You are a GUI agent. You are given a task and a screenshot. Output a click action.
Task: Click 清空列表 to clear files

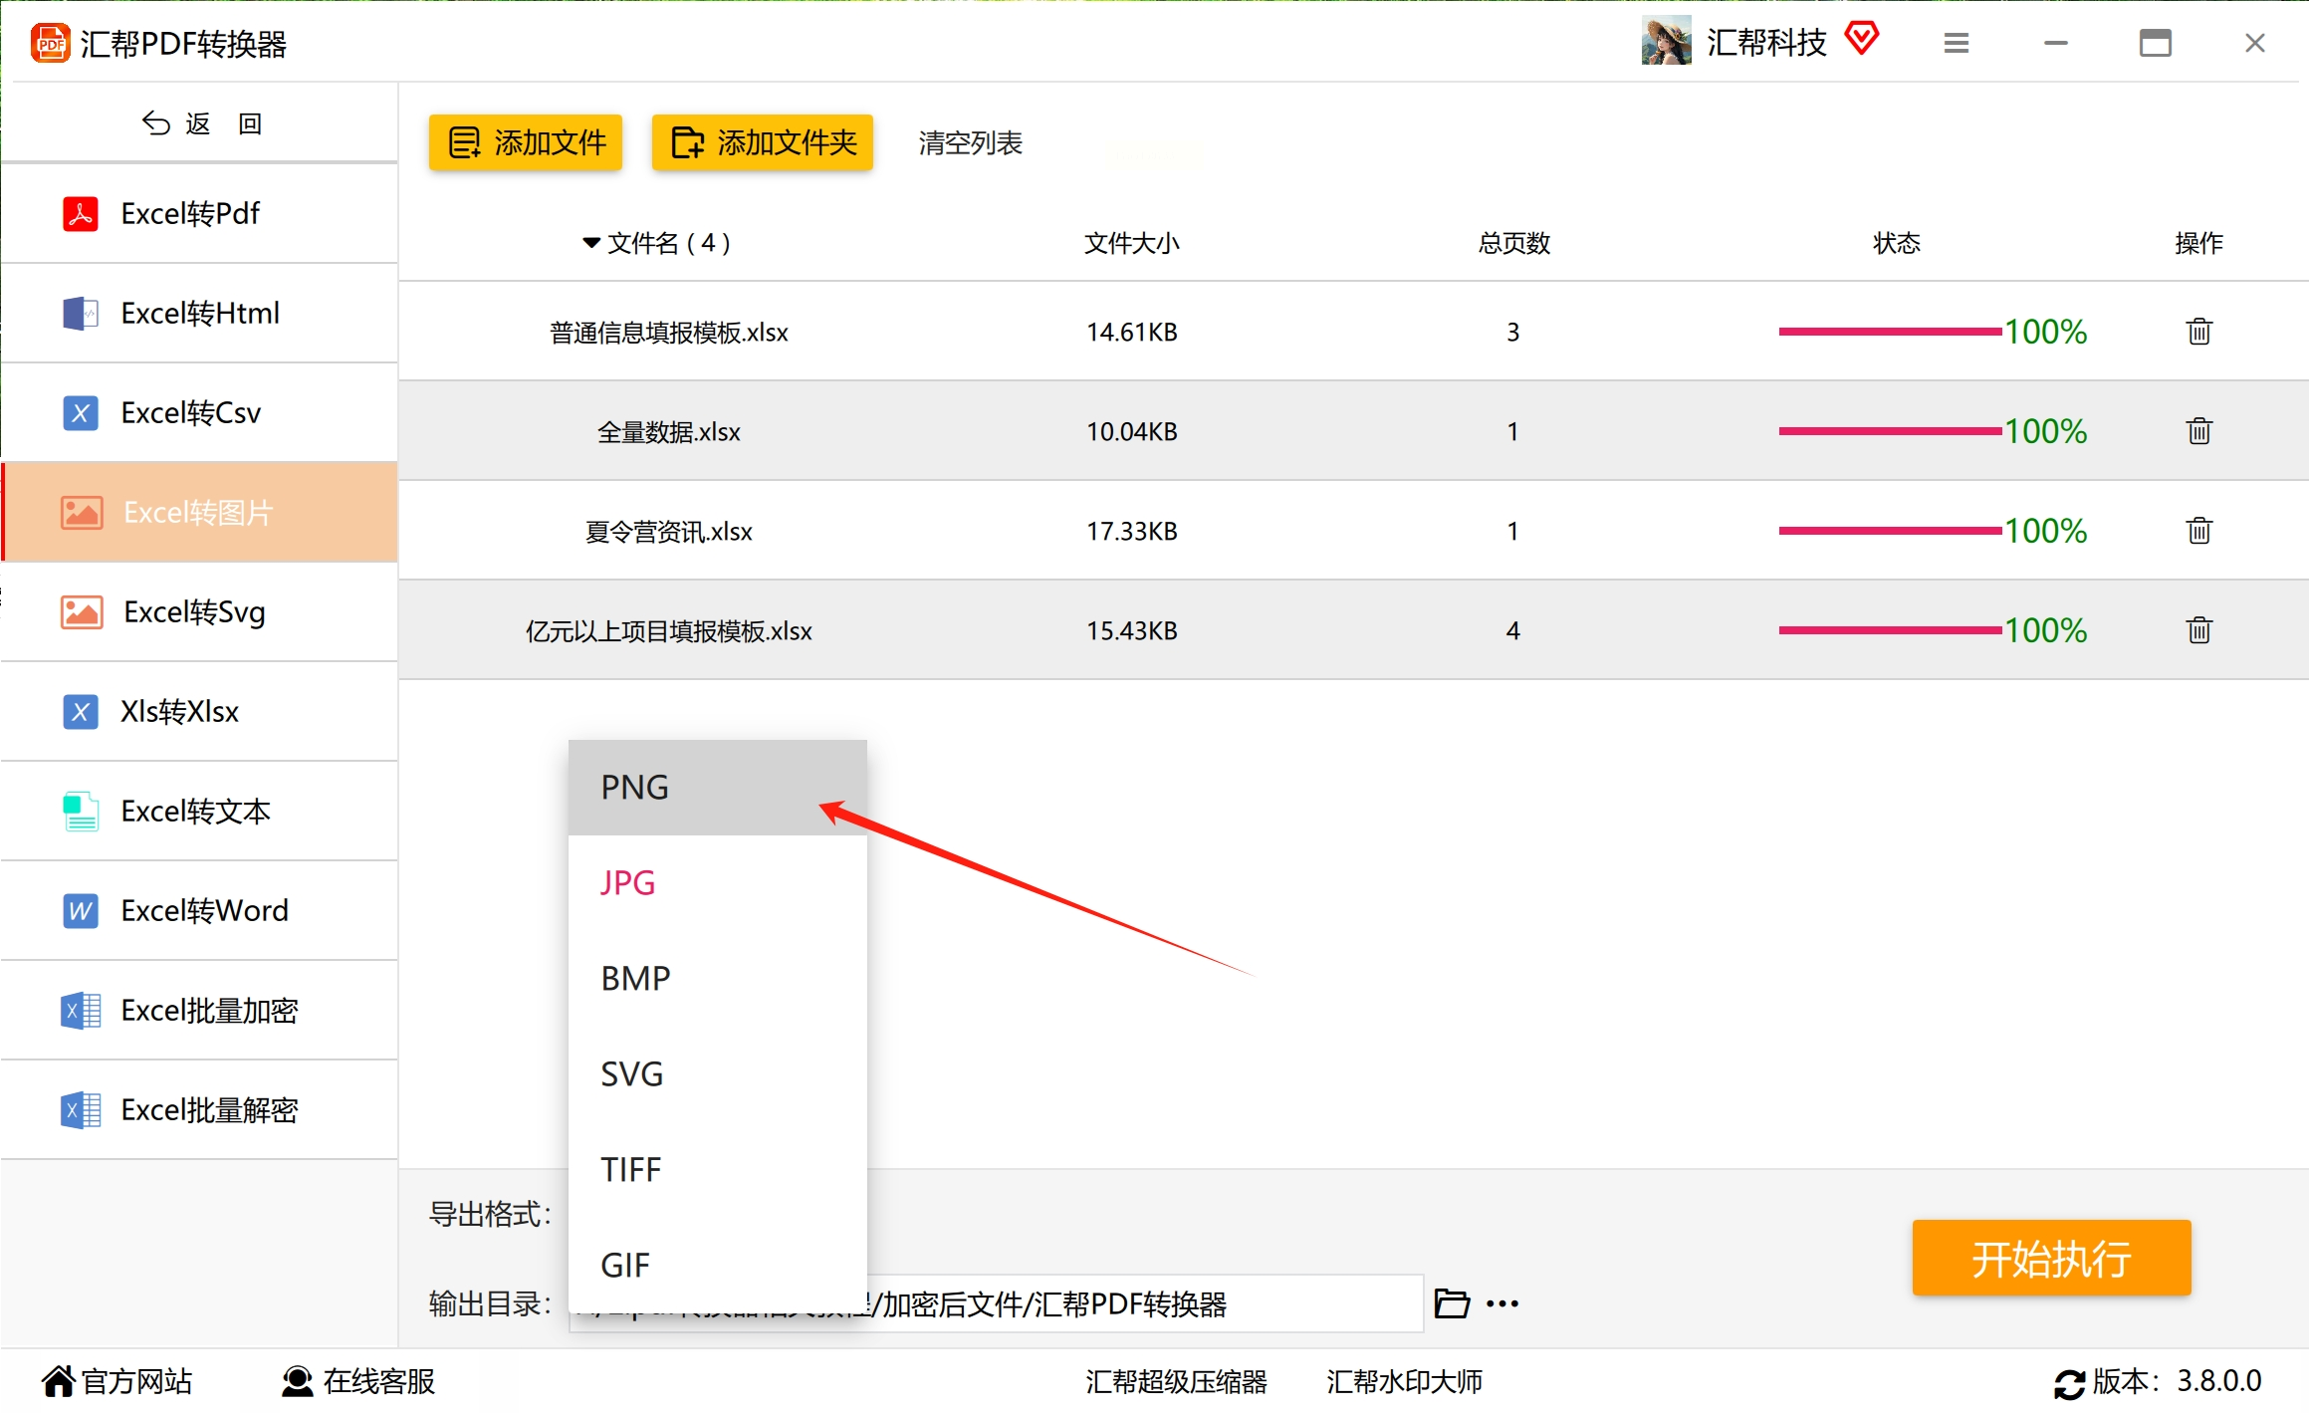(x=970, y=143)
